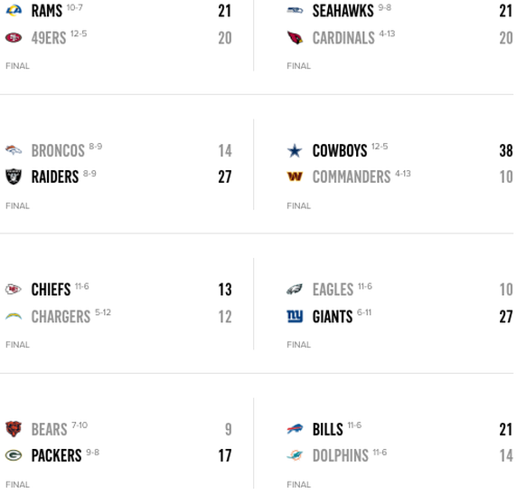The height and width of the screenshot is (497, 526).
Task: Open the Seahawks team link
Action: click(343, 11)
